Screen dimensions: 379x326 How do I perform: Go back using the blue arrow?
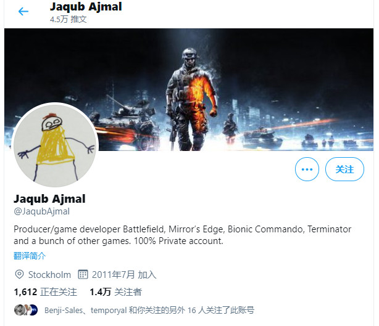tap(23, 11)
